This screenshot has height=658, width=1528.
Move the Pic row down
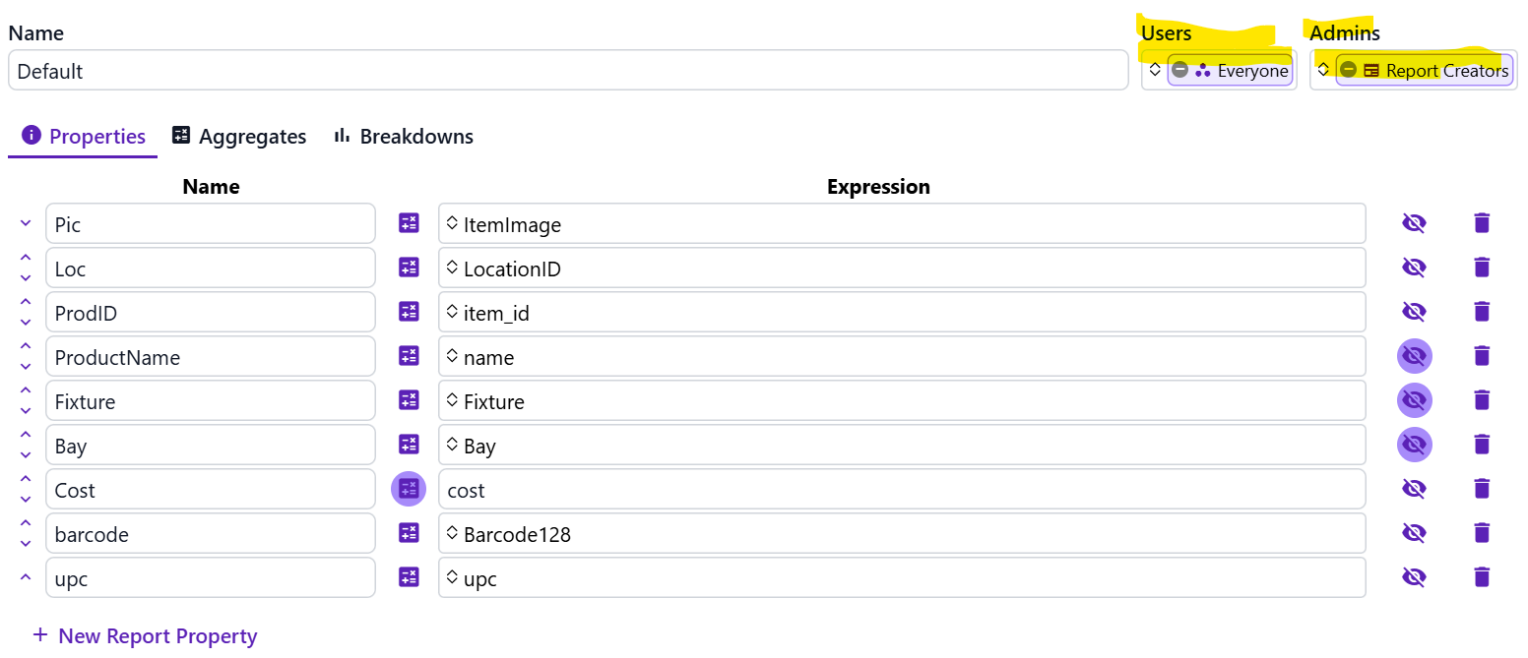26,223
